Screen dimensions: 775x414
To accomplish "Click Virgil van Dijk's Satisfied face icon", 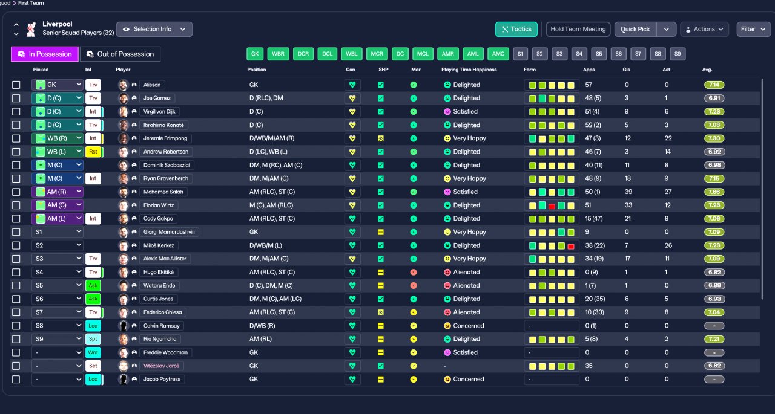I will tap(447, 112).
